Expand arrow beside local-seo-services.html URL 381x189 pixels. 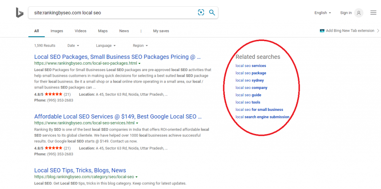(x=137, y=123)
